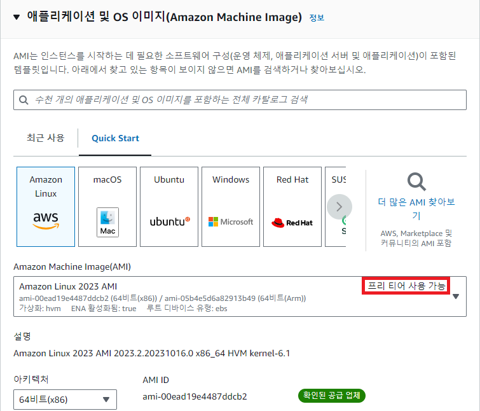Viewport: 480px width, 411px height.
Task: Open the Amazon Linux 2023 AMI dropdown
Action: (x=240, y=296)
